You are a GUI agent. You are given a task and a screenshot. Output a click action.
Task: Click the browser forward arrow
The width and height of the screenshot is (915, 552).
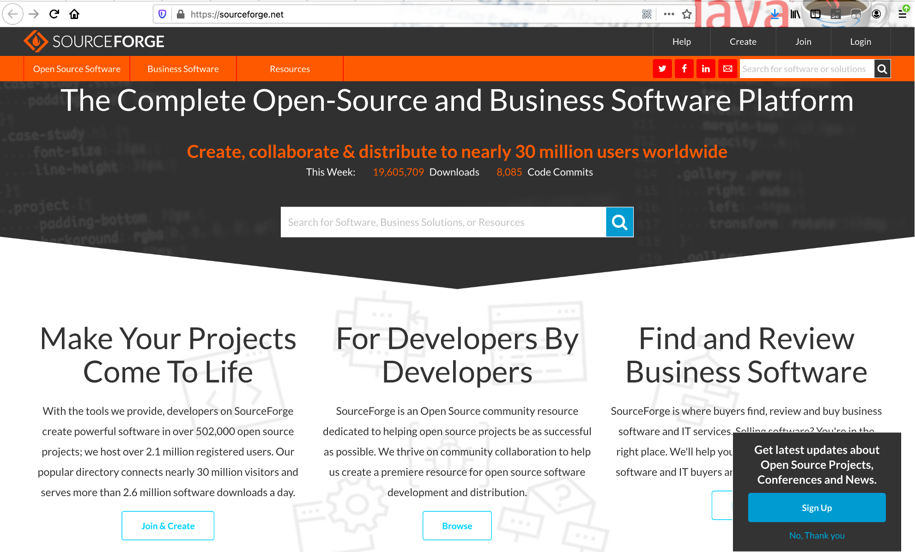34,14
